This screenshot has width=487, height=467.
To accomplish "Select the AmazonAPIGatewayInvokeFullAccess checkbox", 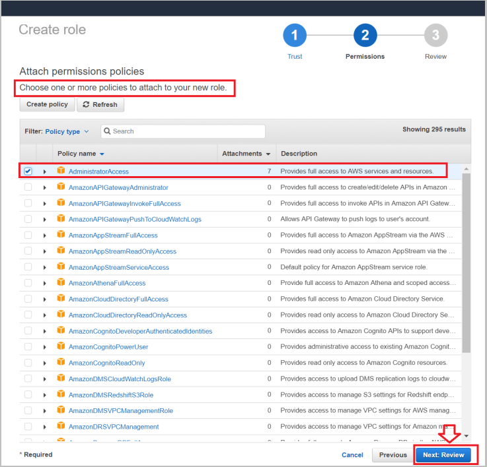I will pyautogui.click(x=28, y=203).
